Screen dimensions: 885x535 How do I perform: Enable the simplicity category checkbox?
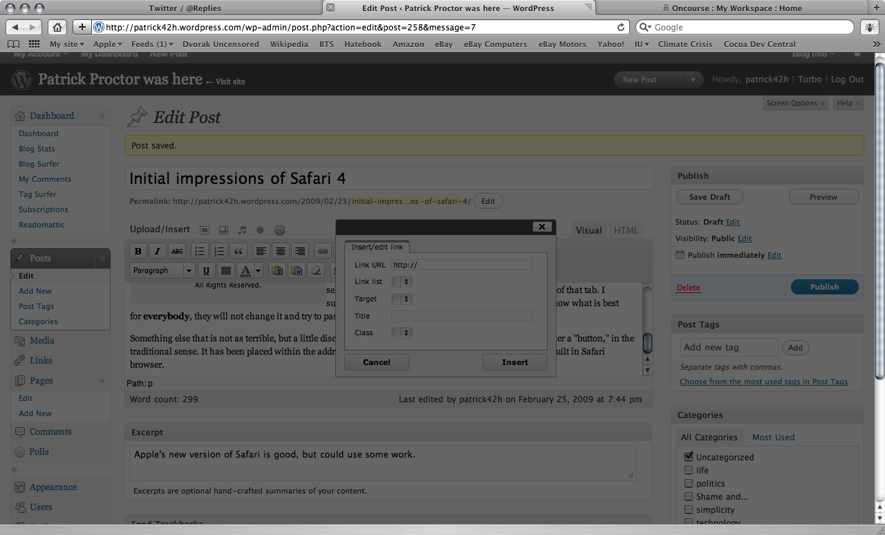[689, 509]
